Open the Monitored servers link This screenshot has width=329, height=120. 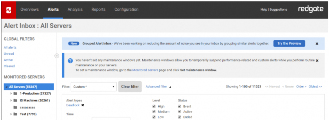coord(145,70)
